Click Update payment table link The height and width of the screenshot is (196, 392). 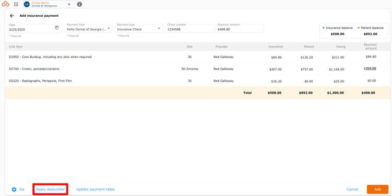coord(96,189)
